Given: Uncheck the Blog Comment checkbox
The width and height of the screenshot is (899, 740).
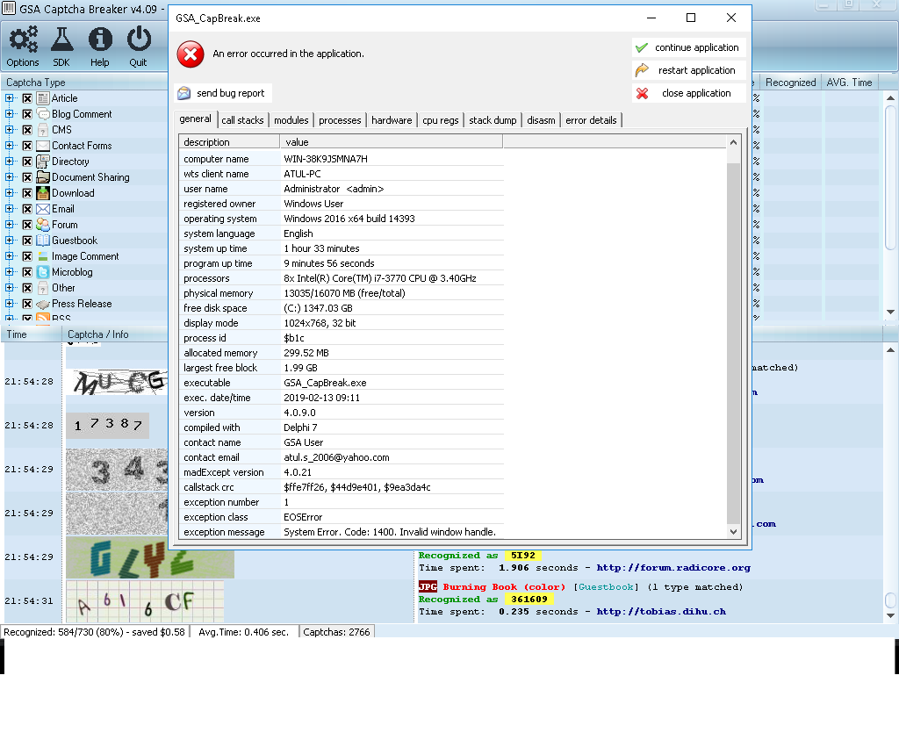Looking at the screenshot, I should pyautogui.click(x=27, y=114).
